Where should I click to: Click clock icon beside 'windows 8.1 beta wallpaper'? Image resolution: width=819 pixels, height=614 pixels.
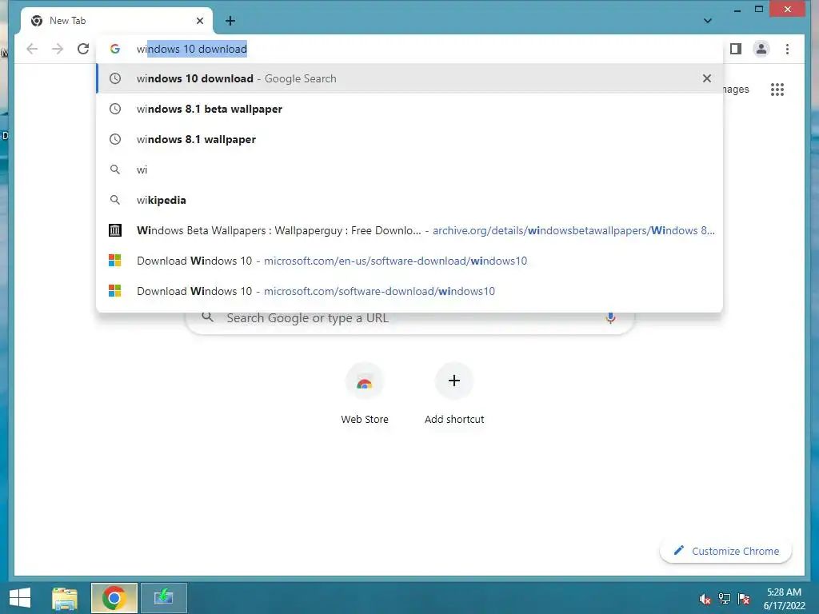click(115, 109)
